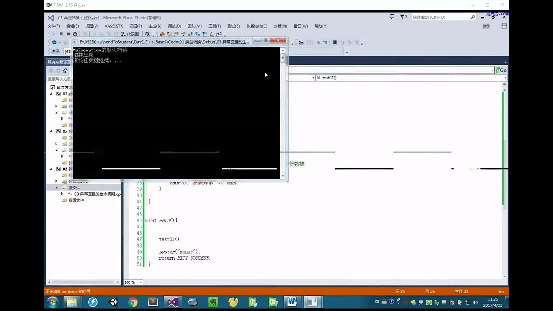Screen dimensions: 553x311
Task: Stop debugging with the red stop button
Action: click(x=68, y=34)
